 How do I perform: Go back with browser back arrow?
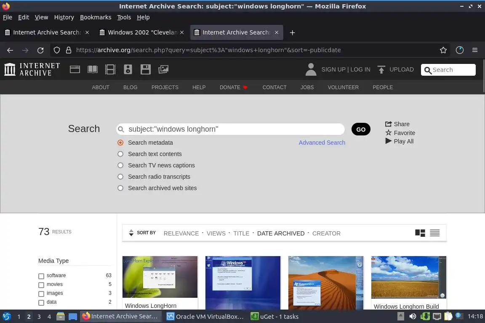click(x=10, y=50)
